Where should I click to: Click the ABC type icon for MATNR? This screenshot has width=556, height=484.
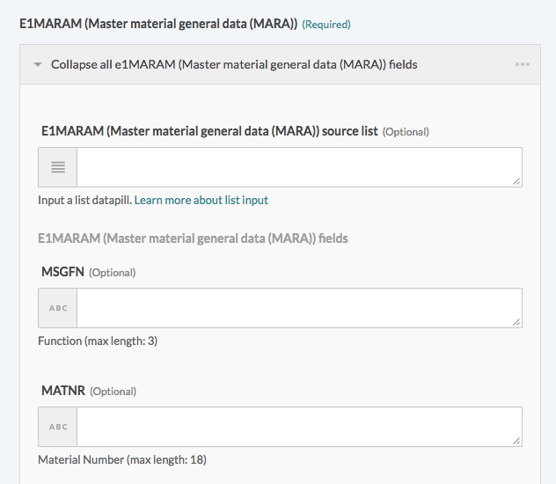pos(58,427)
